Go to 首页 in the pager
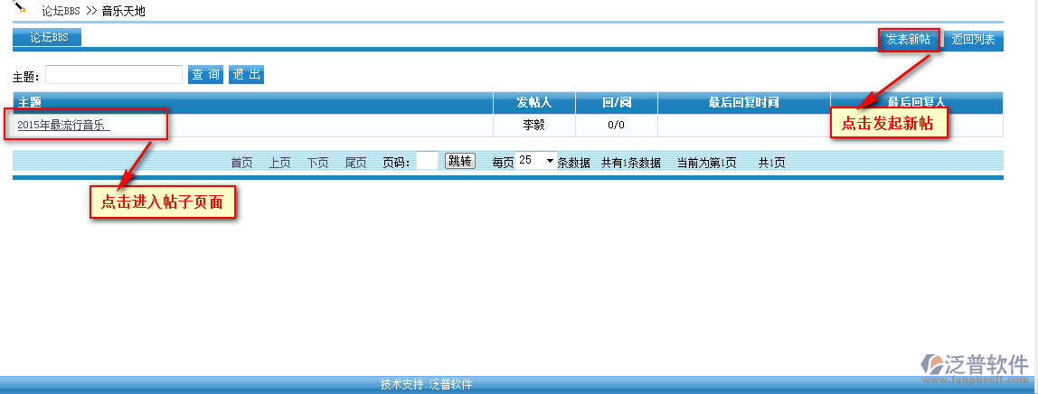Screen dimensions: 1038x394 (241, 163)
